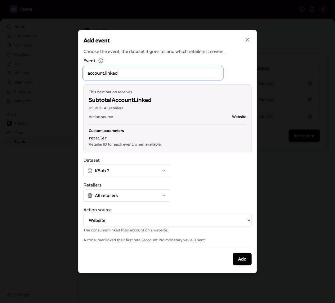
Task: Open Purchases in the sidebar
Action: pos(23,45)
